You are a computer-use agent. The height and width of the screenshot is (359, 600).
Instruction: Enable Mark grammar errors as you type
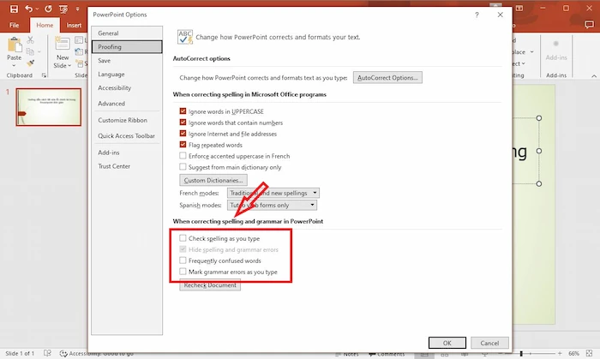[183, 272]
